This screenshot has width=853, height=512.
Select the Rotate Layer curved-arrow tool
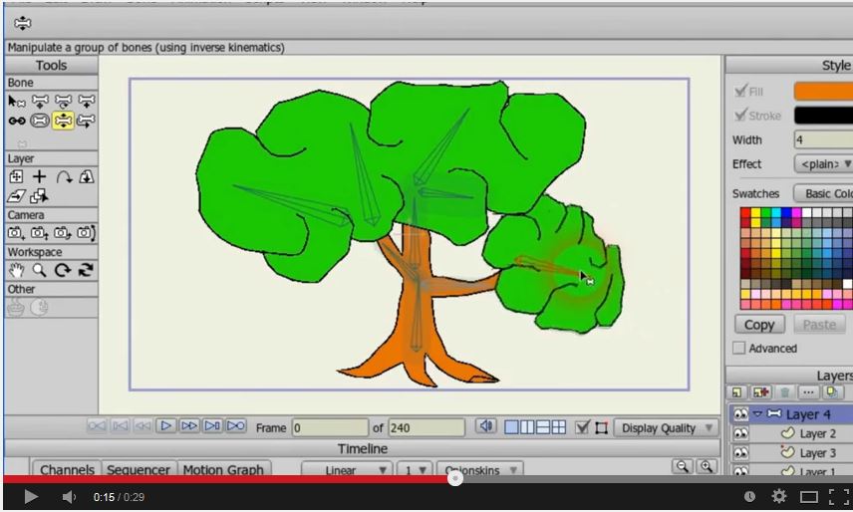(63, 176)
